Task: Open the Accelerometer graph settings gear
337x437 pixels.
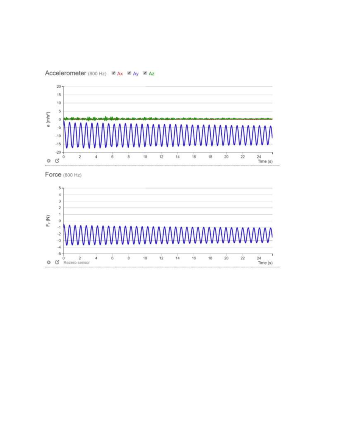Action: pos(49,161)
